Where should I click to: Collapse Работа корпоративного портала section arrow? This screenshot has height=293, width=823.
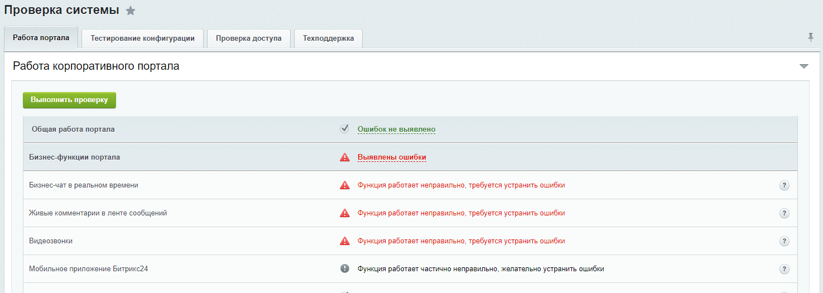(x=803, y=66)
